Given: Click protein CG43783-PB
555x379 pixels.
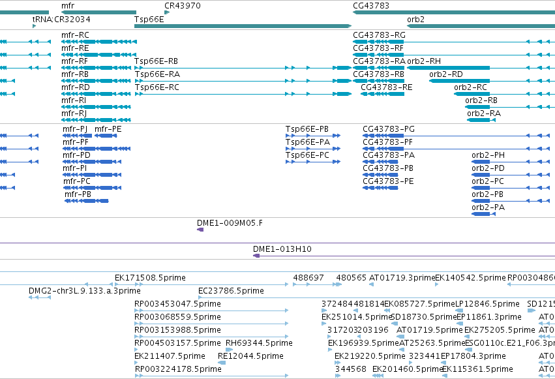Looking at the screenshot, I should point(380,175).
